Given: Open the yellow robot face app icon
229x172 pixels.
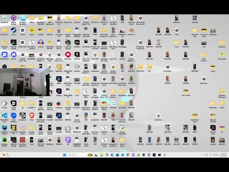Looking at the screenshot, I should (14, 128).
